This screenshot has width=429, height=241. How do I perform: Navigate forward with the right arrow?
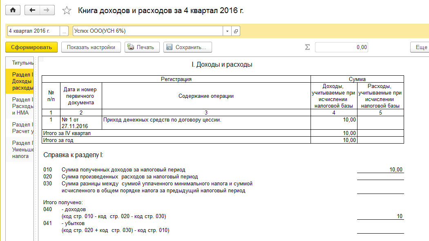click(47, 10)
